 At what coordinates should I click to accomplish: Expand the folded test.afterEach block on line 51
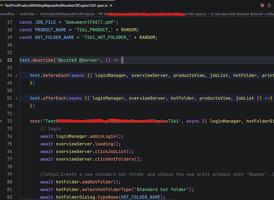(x=16, y=99)
